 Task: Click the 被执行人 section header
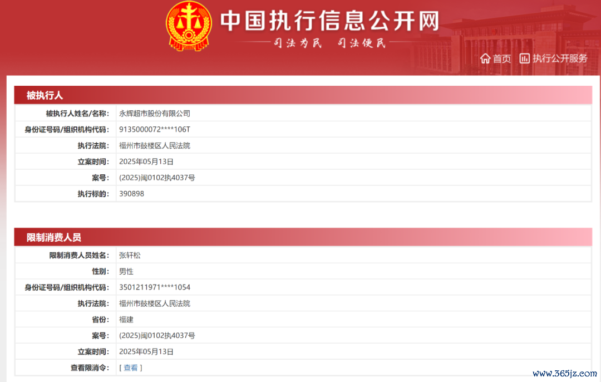point(45,95)
